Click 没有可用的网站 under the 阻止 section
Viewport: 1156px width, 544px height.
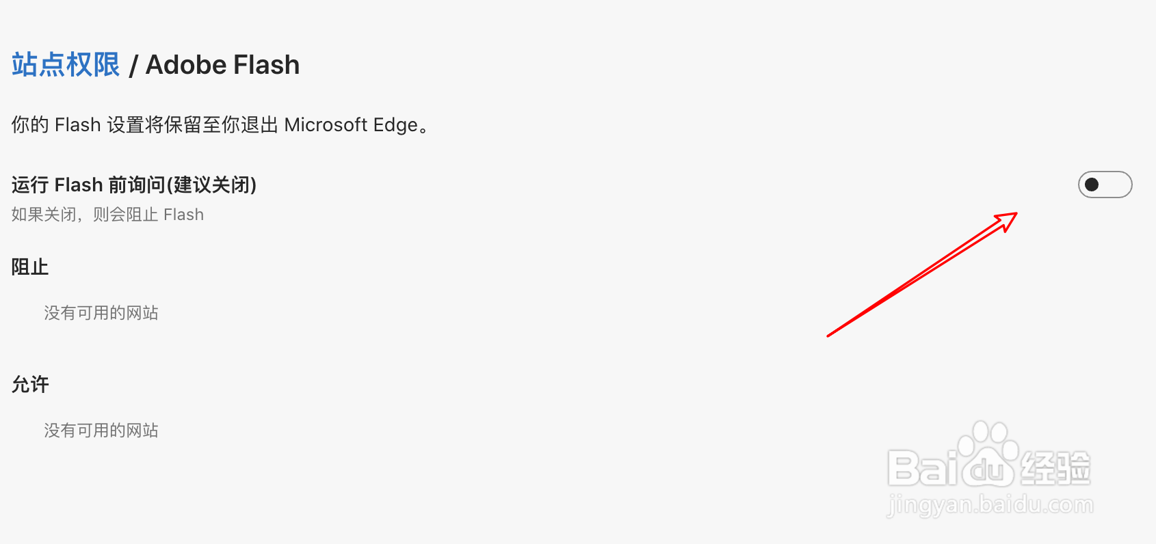pos(101,313)
